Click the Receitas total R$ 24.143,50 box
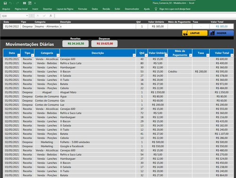This screenshot has height=178, width=236. (76, 44)
